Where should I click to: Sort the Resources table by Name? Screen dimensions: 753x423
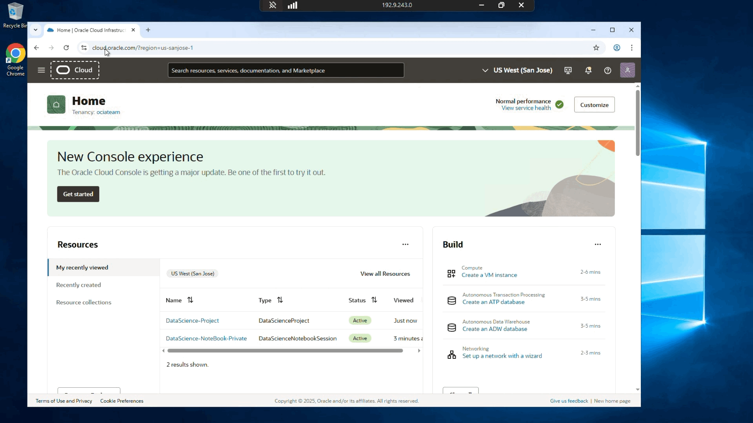(190, 300)
